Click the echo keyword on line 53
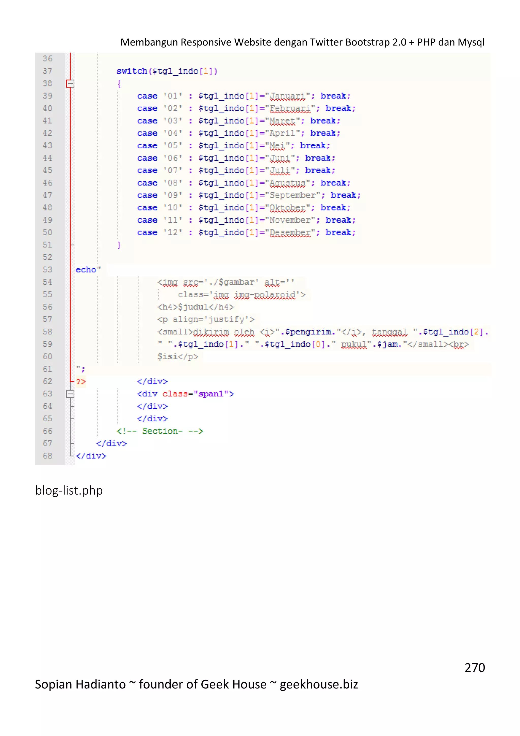This screenshot has height=736, width=520. click(x=86, y=270)
